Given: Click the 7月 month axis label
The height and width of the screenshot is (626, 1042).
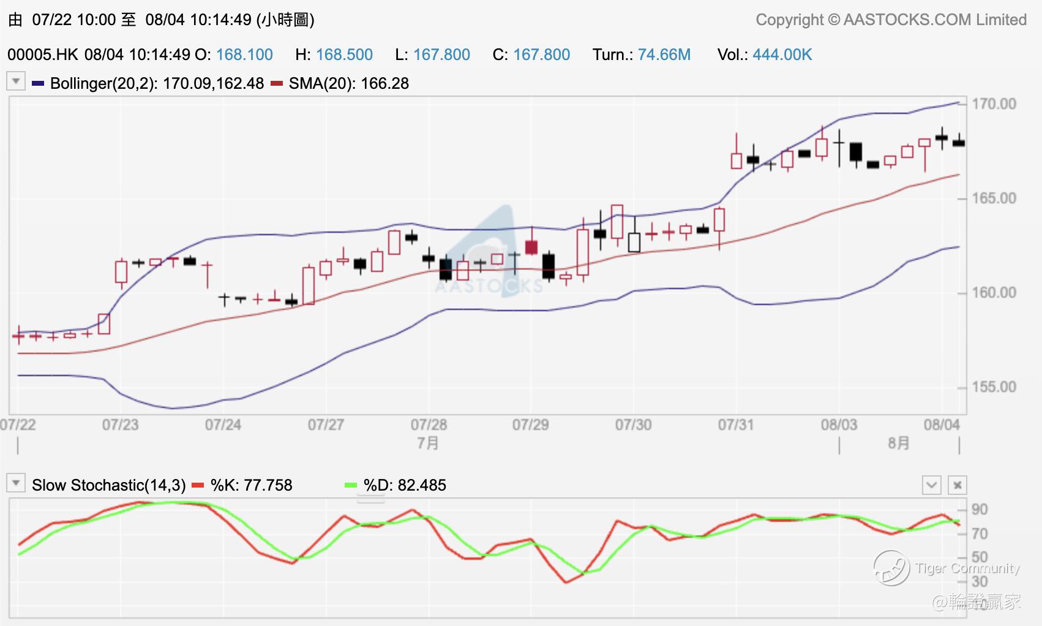Looking at the screenshot, I should [428, 443].
